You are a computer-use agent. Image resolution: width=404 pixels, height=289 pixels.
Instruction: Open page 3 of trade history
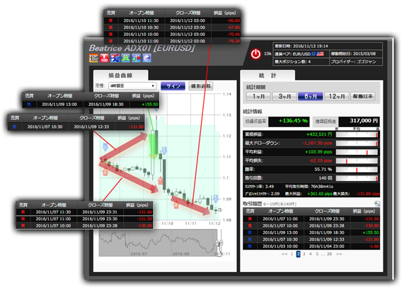(x=304, y=254)
